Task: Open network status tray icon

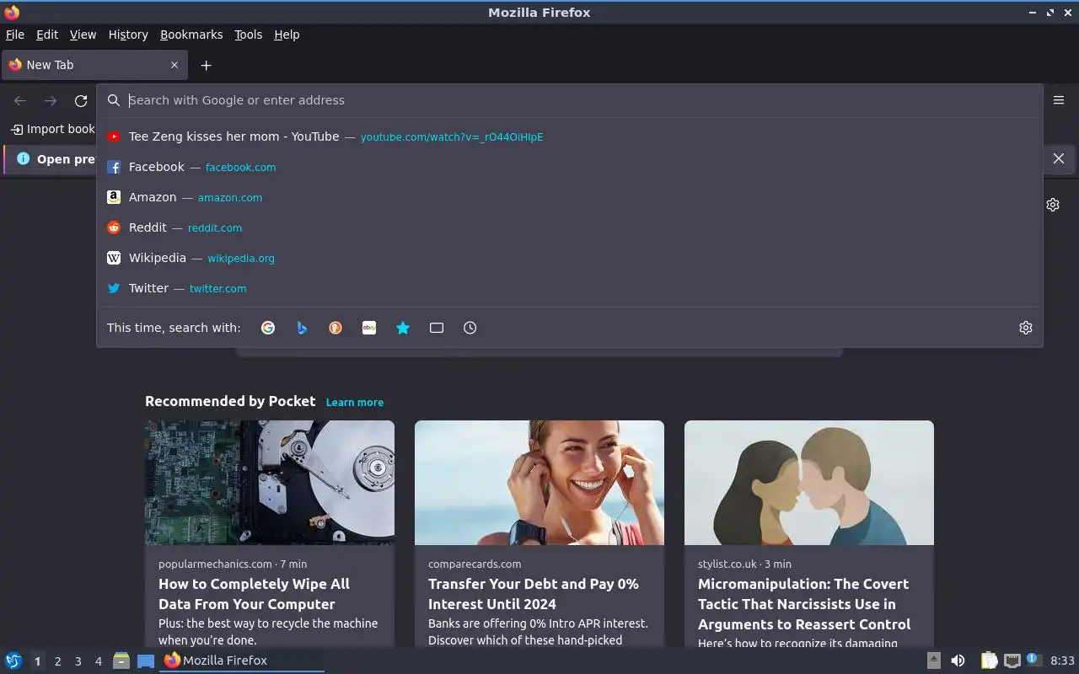Action: coord(1012,661)
